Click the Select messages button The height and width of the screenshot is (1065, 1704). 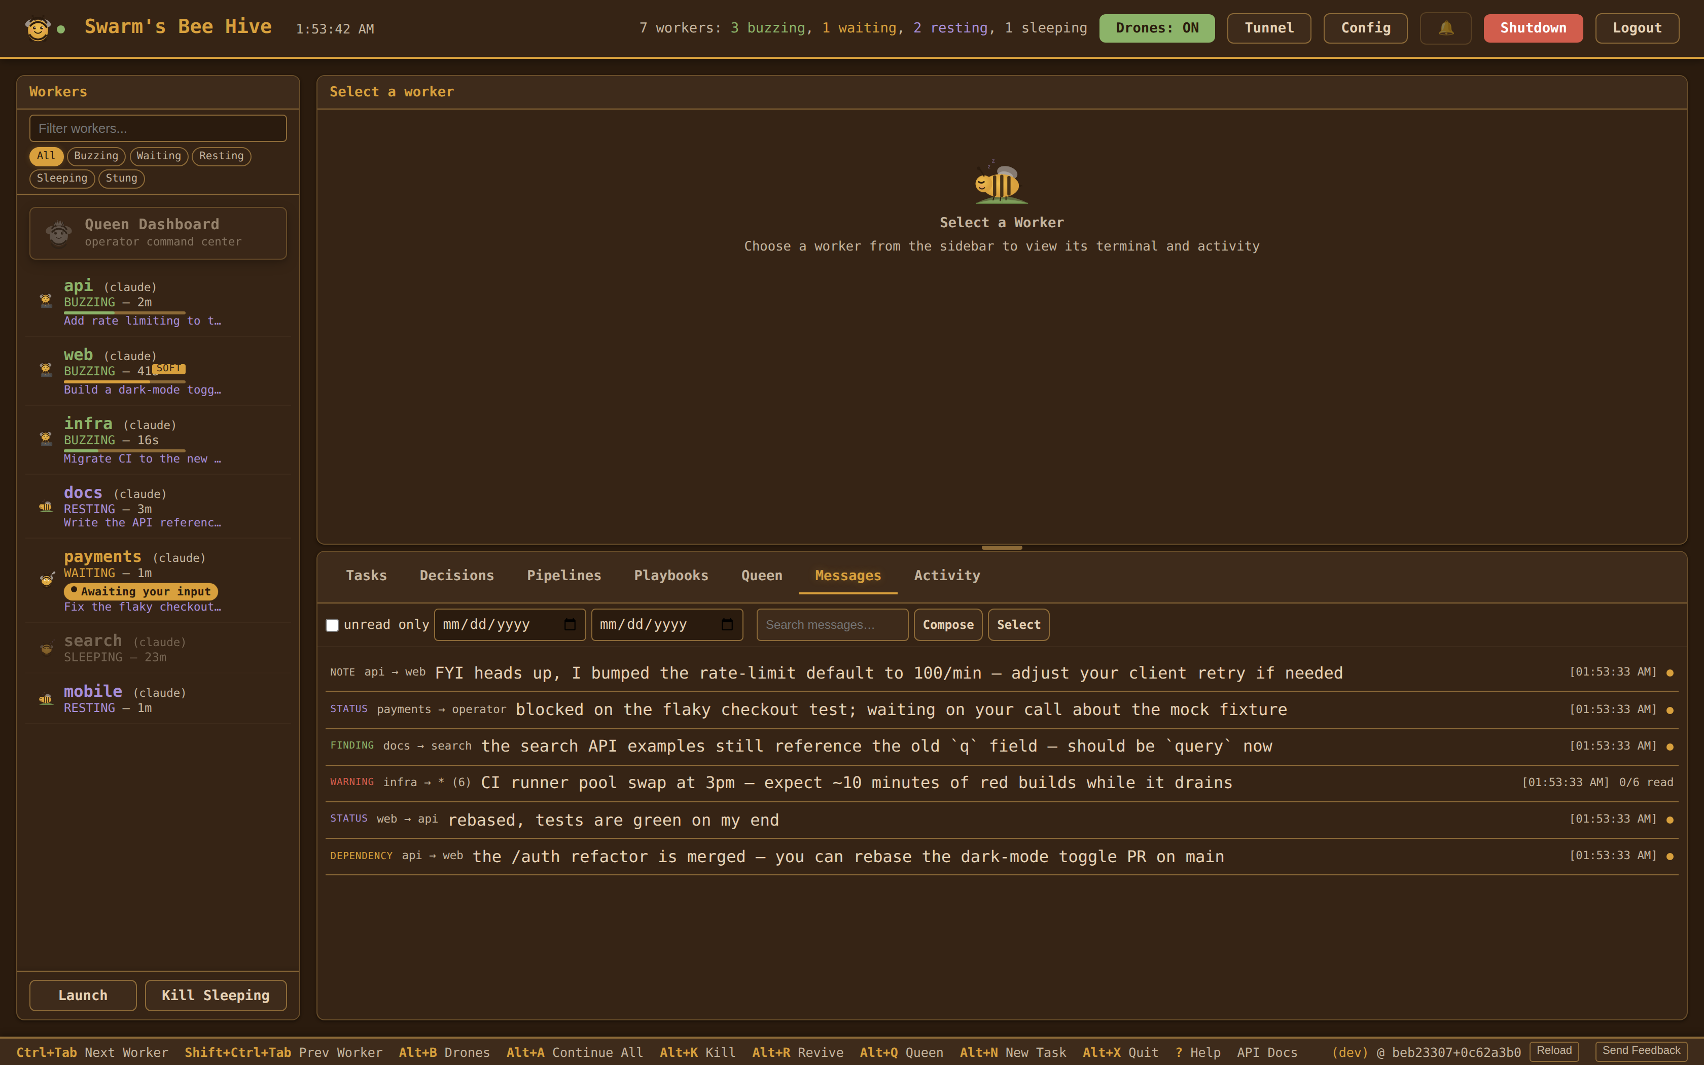click(x=1018, y=625)
